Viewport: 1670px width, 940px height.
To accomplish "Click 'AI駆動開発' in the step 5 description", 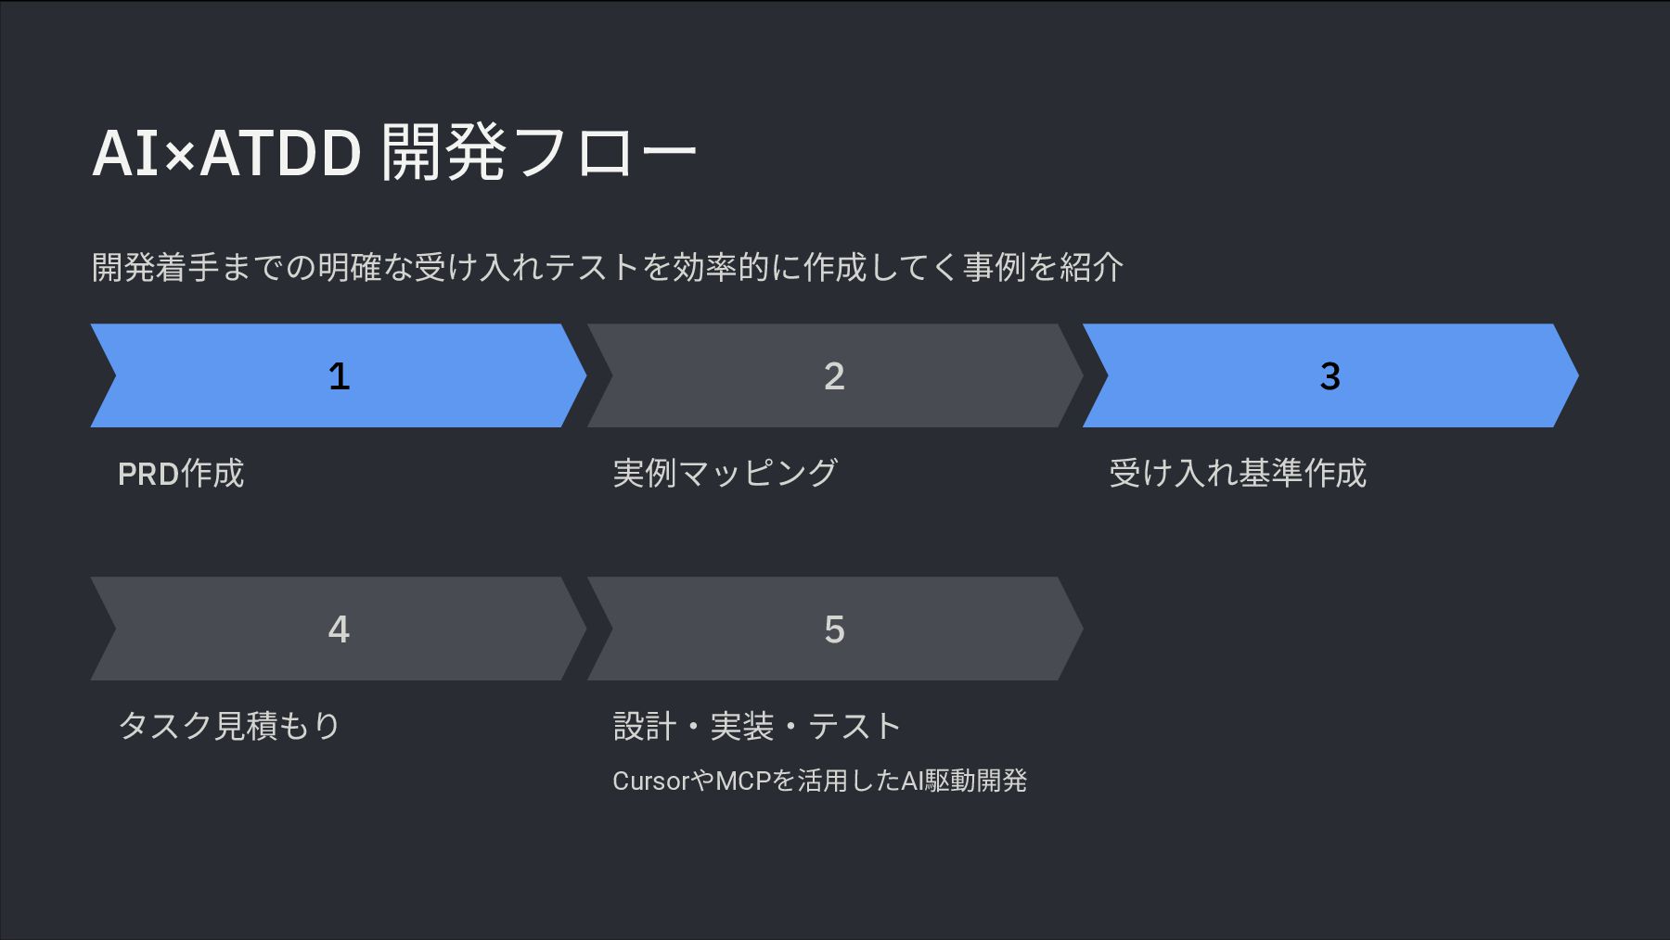I will (x=964, y=781).
